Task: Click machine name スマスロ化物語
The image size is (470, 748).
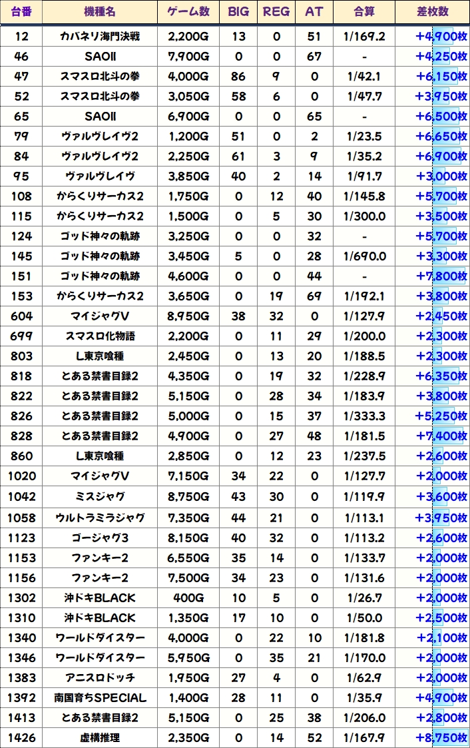Action: click(100, 336)
